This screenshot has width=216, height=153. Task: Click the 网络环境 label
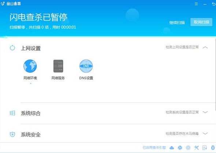(30, 78)
